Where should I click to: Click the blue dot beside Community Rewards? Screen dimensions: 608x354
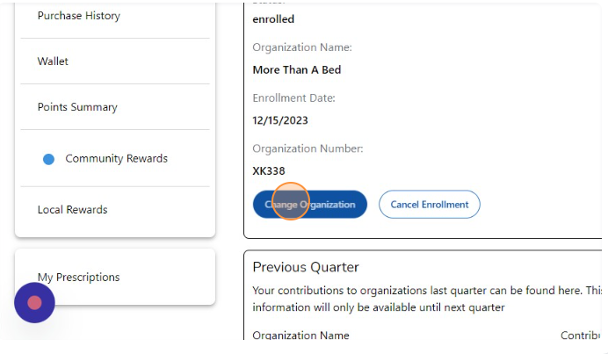tap(49, 159)
